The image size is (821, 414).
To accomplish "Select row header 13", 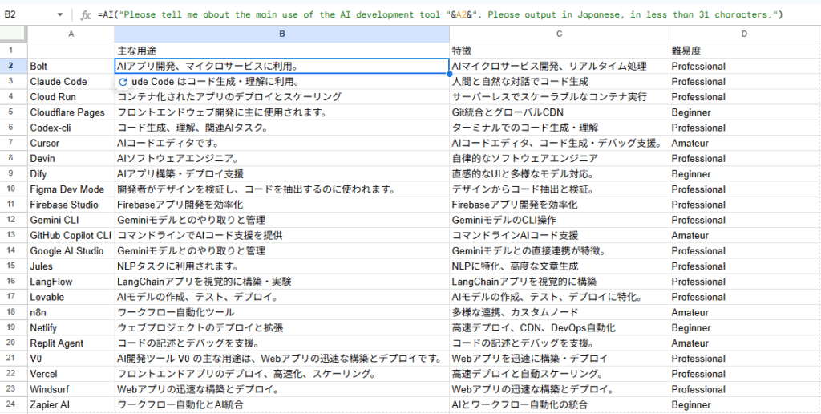I will 14,235.
